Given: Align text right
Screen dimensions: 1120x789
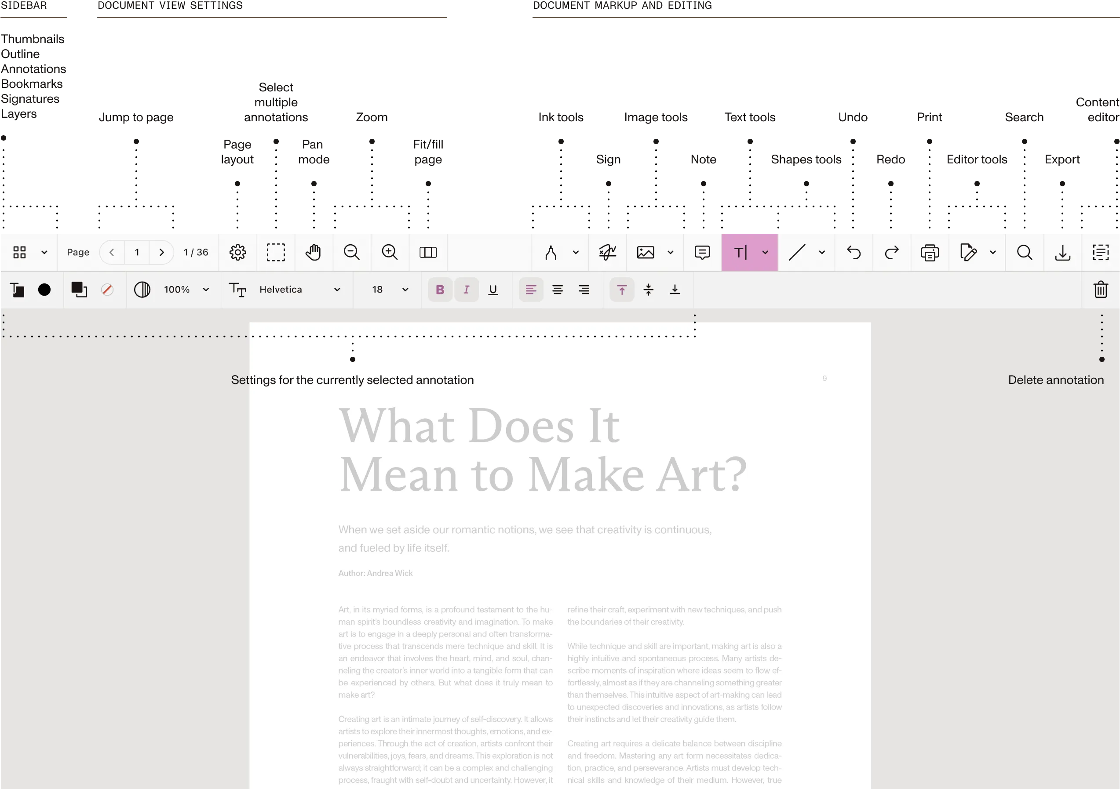Looking at the screenshot, I should tap(584, 290).
